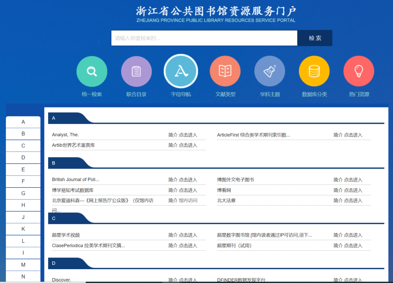The height and width of the screenshot is (283, 393).
Task: Click 馆内访问 for 北京爱迪科森
Action: tap(188, 200)
